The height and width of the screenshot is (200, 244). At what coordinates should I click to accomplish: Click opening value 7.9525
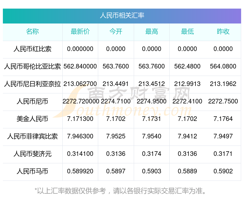tap(116, 136)
